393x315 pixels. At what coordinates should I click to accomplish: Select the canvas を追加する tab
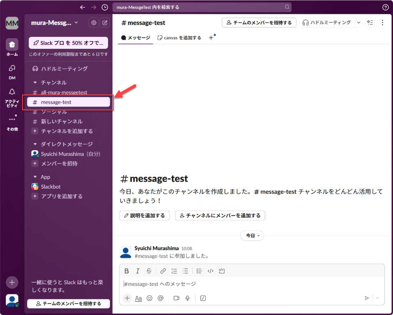179,38
